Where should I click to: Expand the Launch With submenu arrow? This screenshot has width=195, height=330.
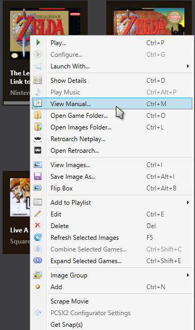(188, 66)
